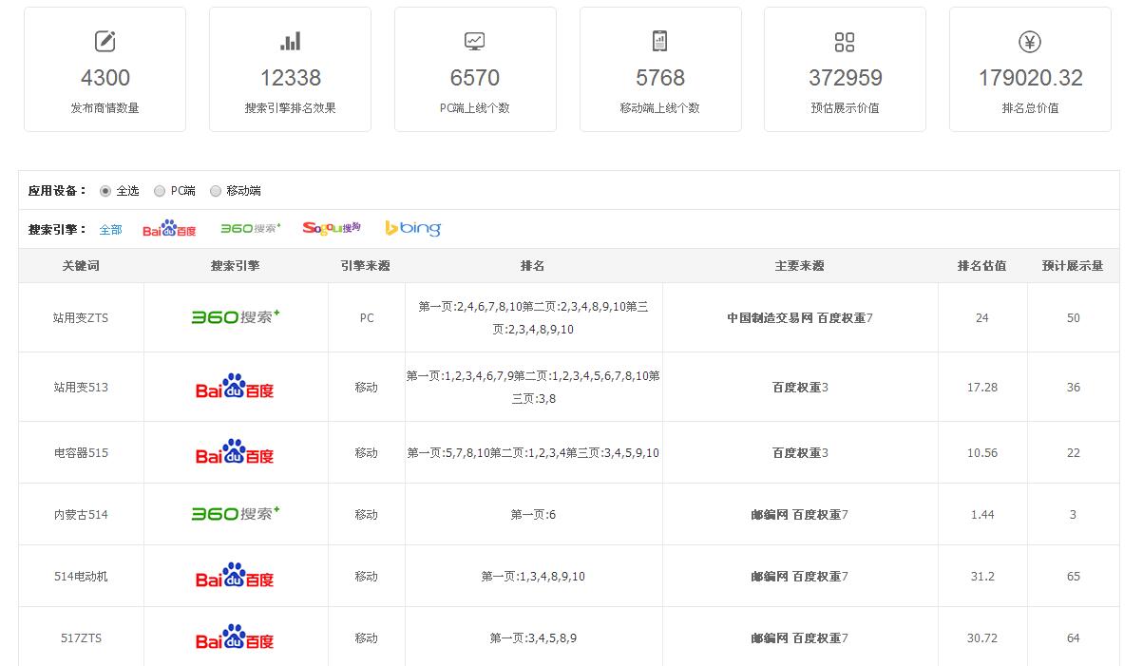The image size is (1143, 666).
Task: Select the PC端 radio button
Action: (160, 191)
